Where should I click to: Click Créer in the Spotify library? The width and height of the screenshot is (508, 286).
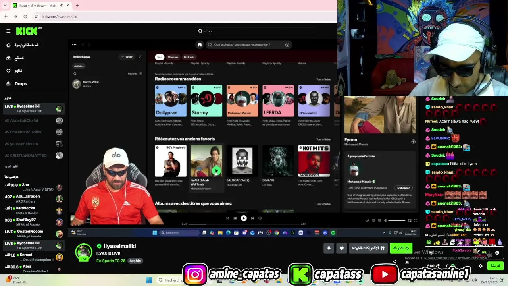pos(127,57)
